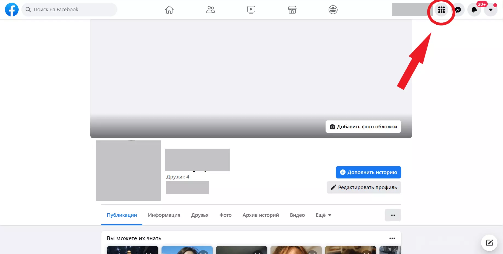
Task: Expand the account dropdown arrow
Action: 491,10
